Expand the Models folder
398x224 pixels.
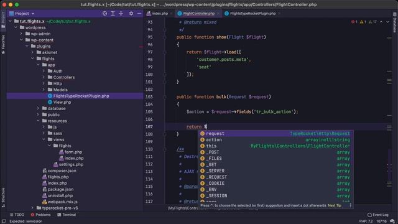point(44,90)
